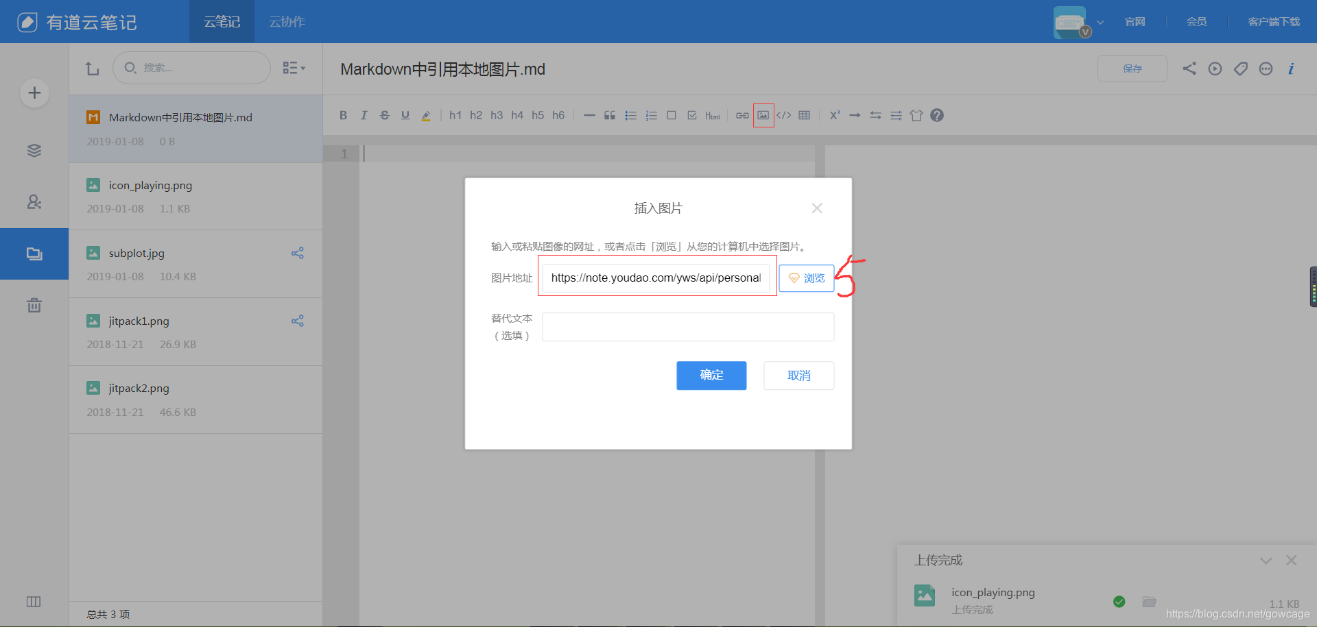Select subplot.jpg in note list
1317x627 pixels.
(x=195, y=264)
